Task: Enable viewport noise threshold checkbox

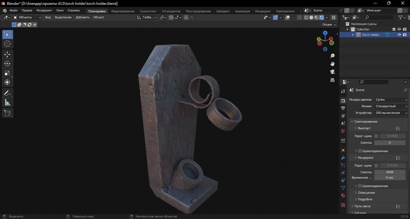Action: (x=376, y=136)
